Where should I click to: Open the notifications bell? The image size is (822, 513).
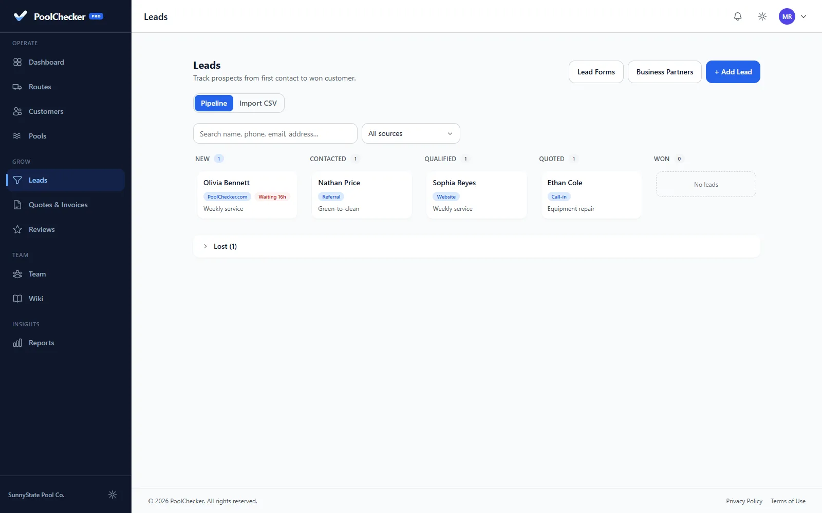tap(738, 16)
